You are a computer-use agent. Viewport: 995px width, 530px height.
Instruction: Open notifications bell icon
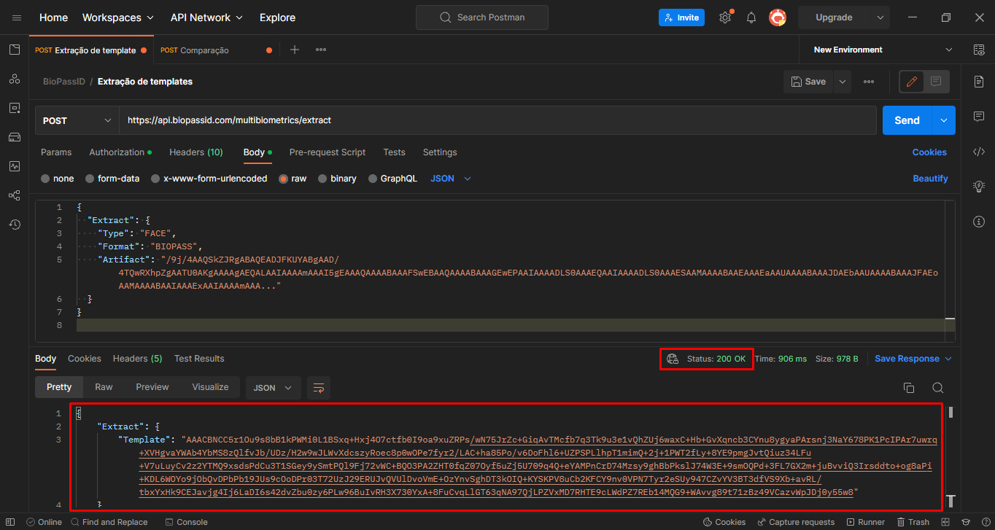pyautogui.click(x=751, y=17)
